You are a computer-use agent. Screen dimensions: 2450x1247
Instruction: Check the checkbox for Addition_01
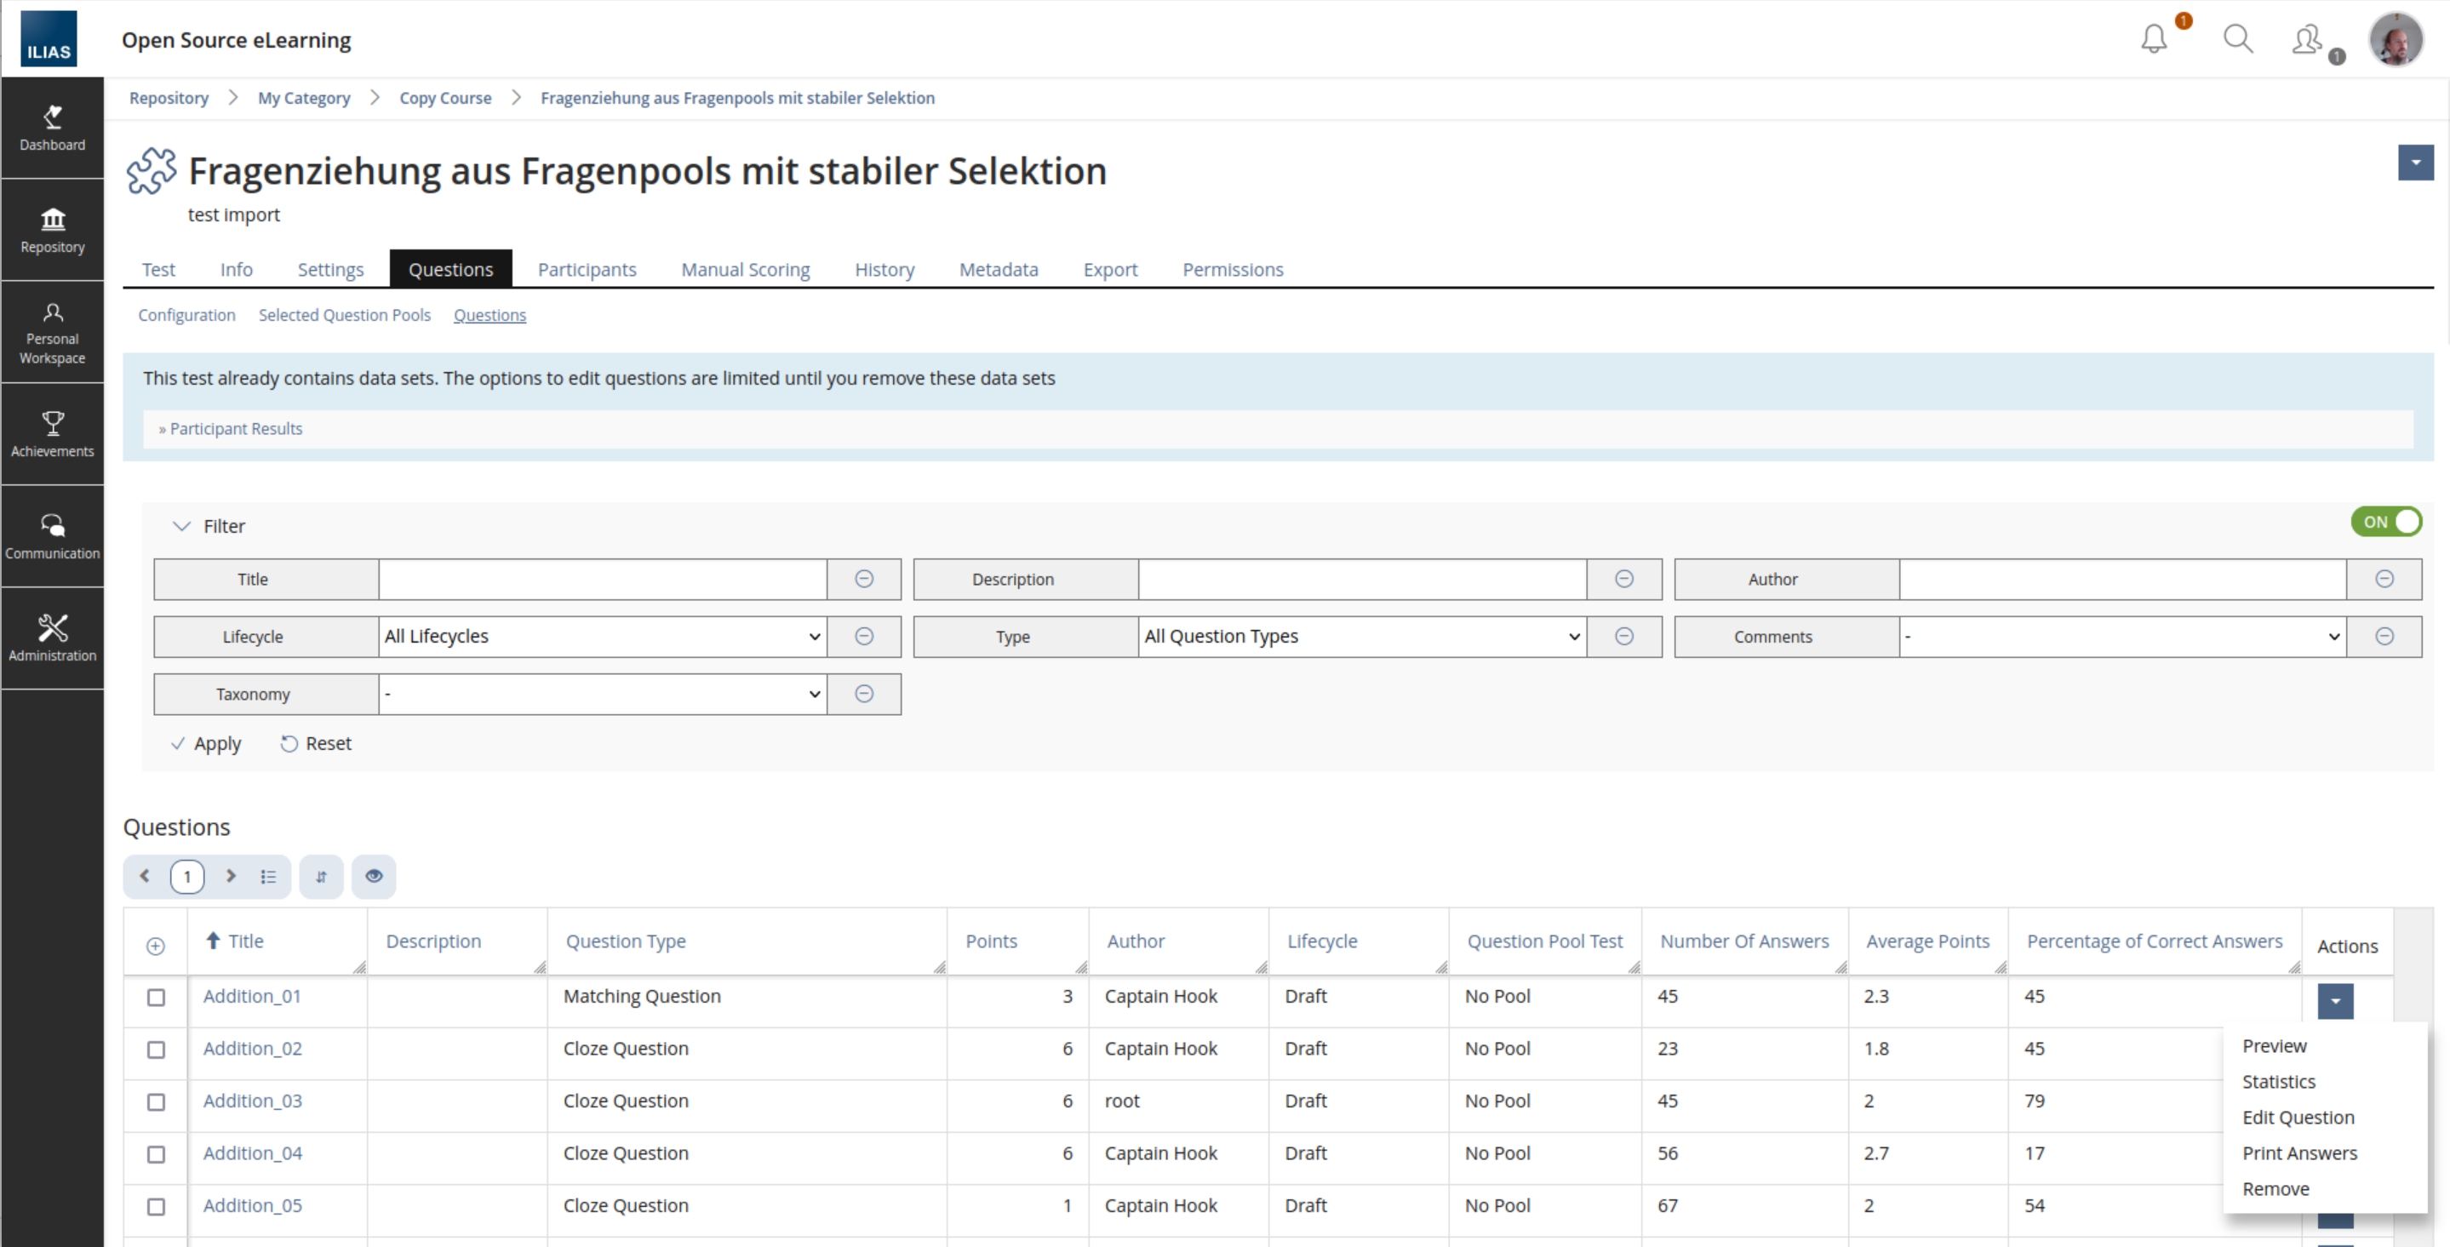[x=155, y=998]
